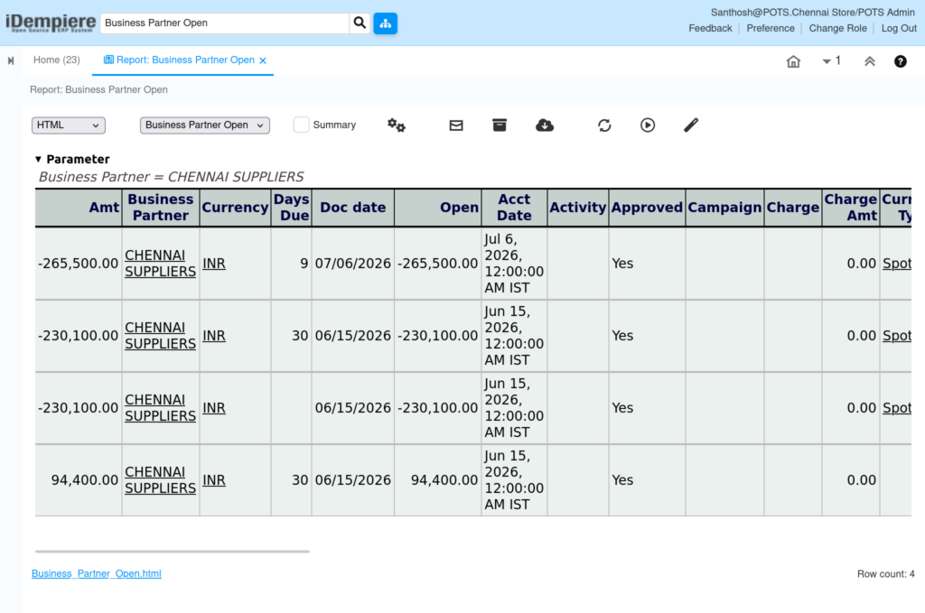The height and width of the screenshot is (613, 925).
Task: Click the Charge Amt column header
Action: pos(851,208)
